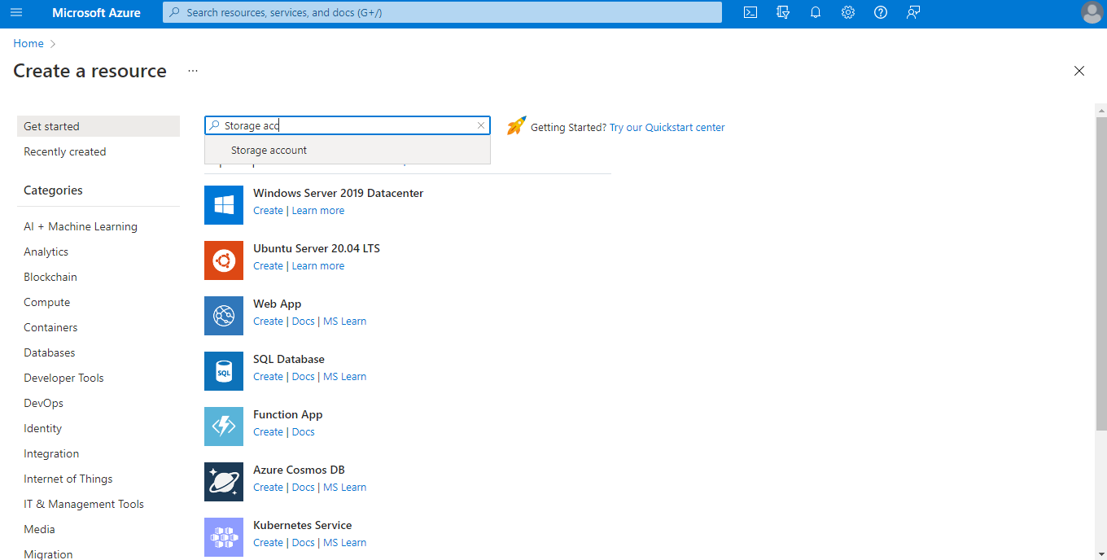Open the notifications bell

tap(815, 12)
